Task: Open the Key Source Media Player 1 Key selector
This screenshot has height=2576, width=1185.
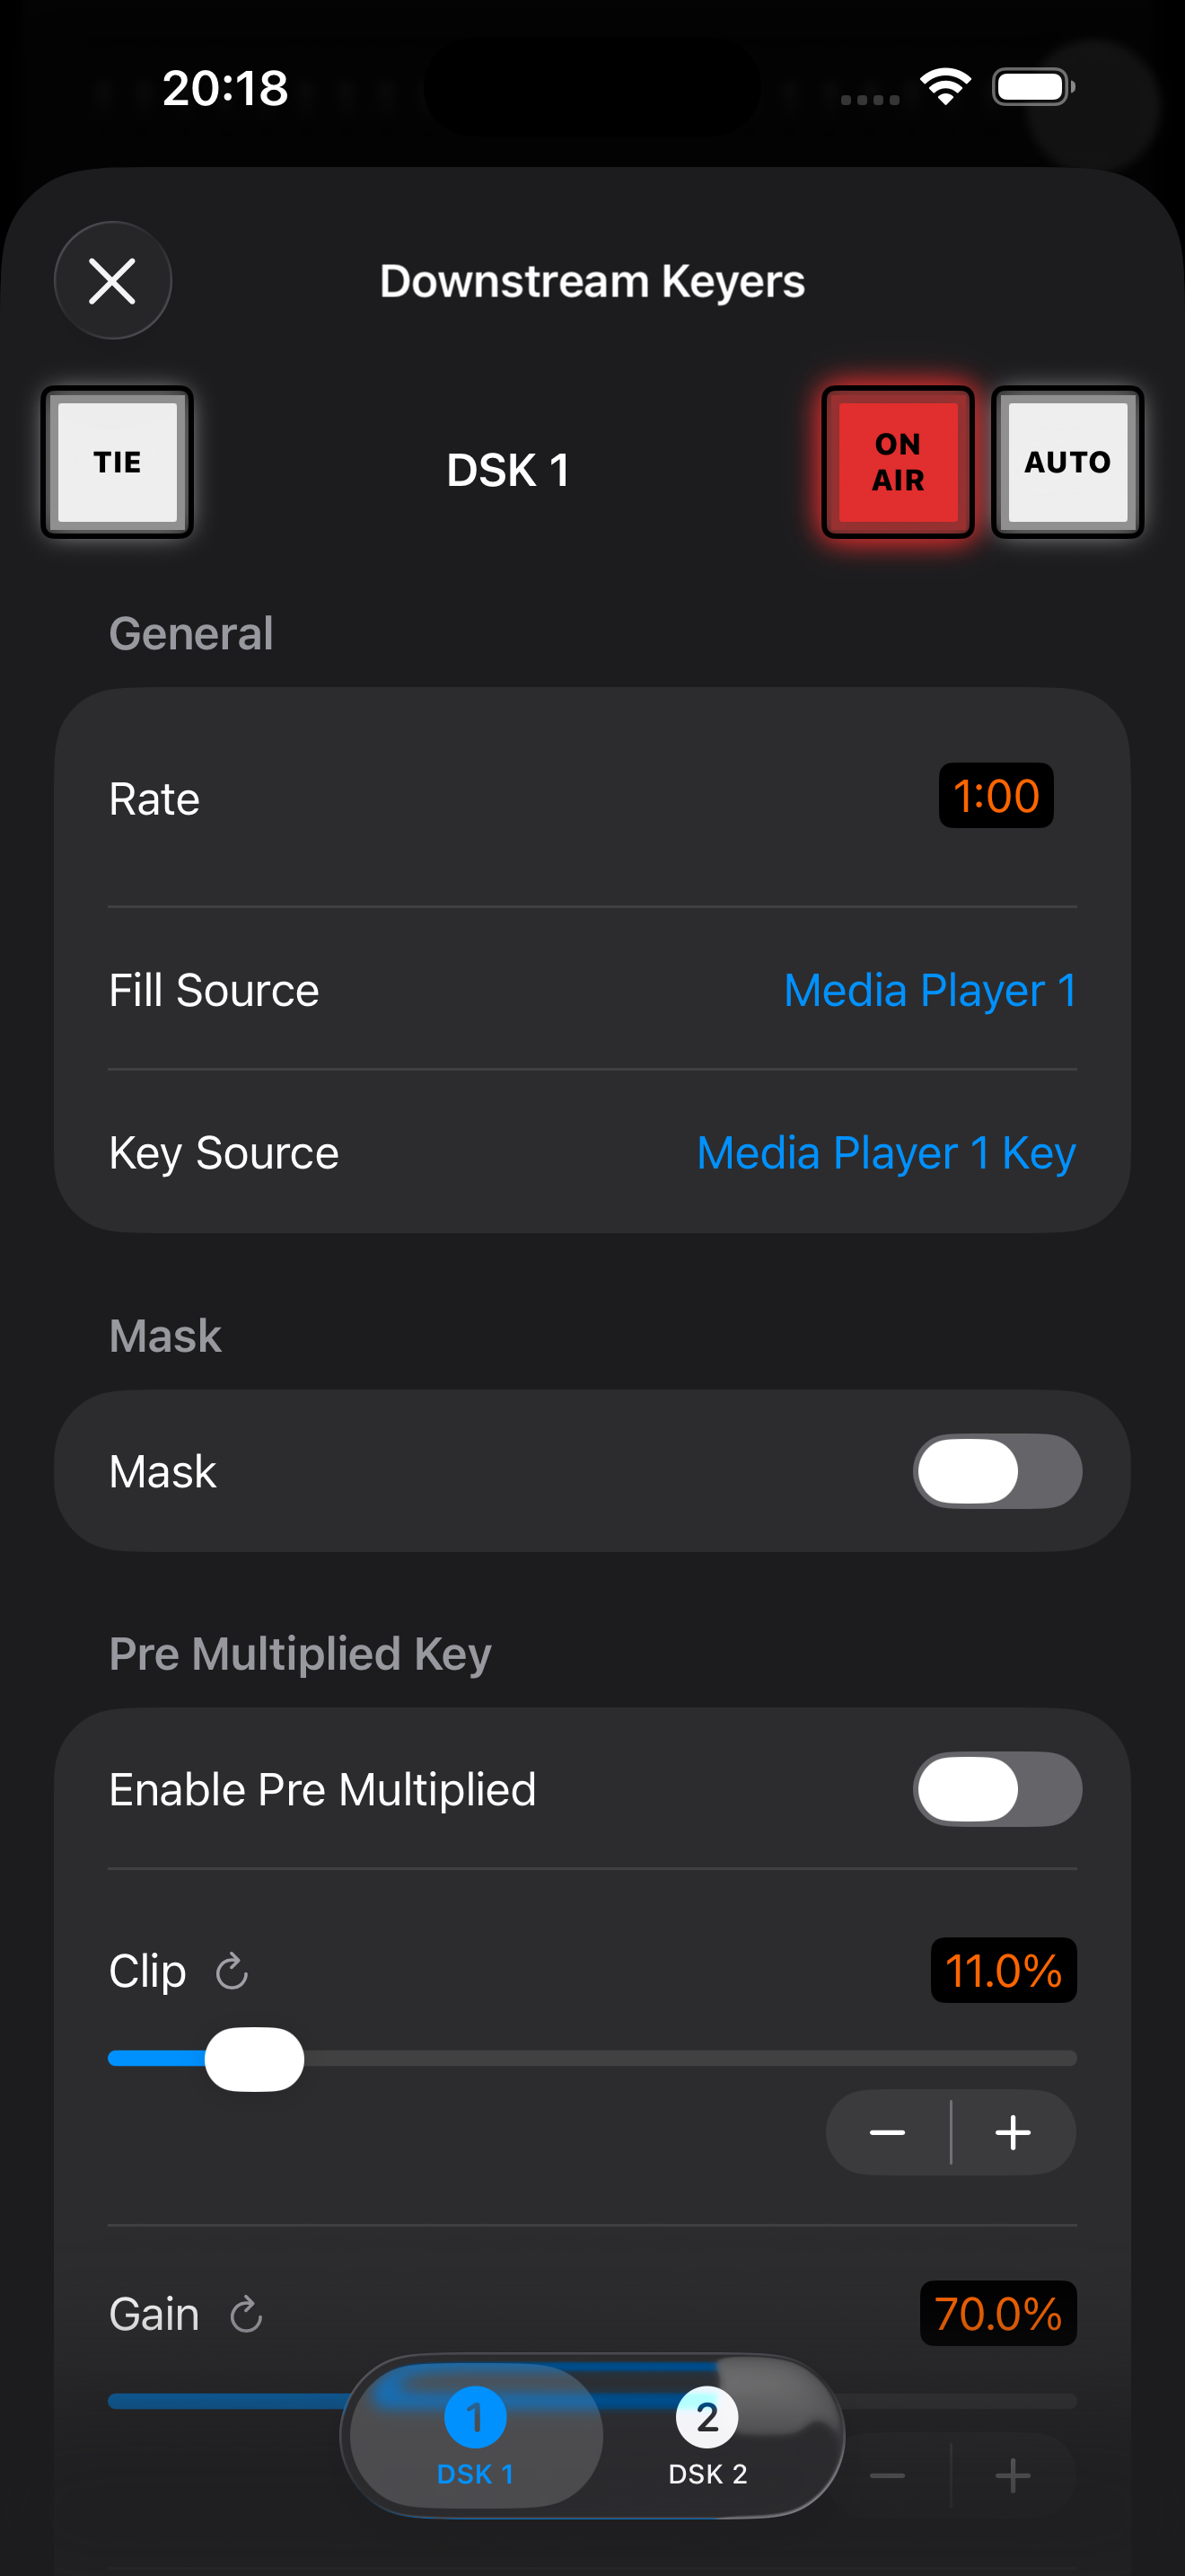Action: pos(885,1153)
